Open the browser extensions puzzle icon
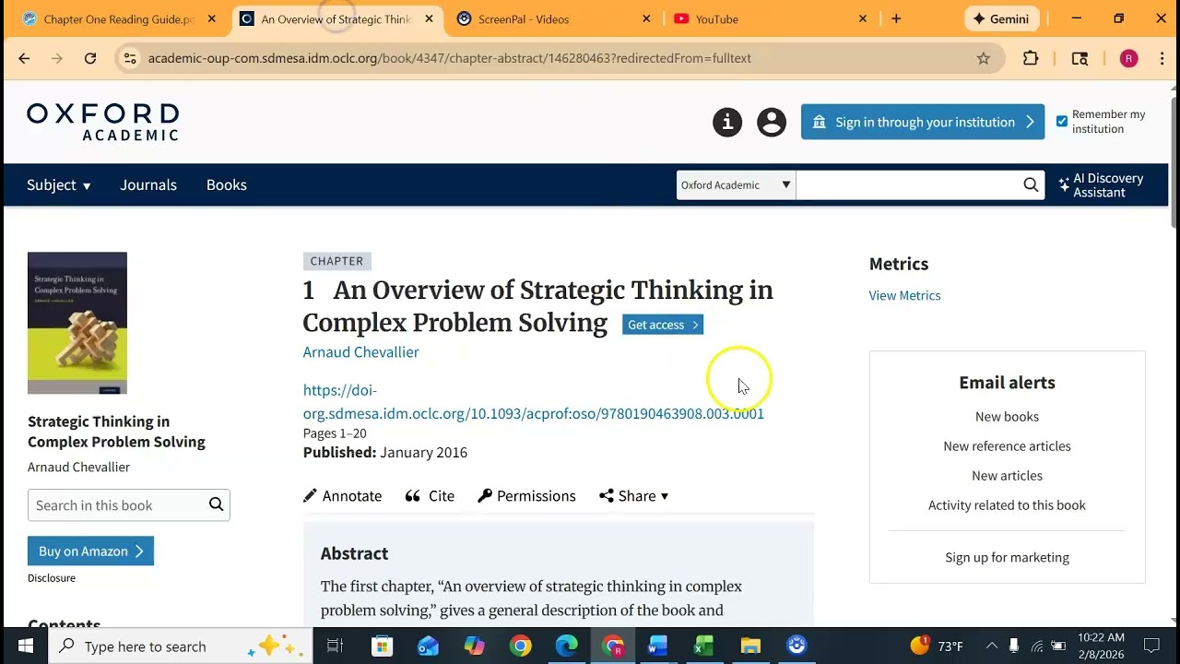 [x=1031, y=58]
